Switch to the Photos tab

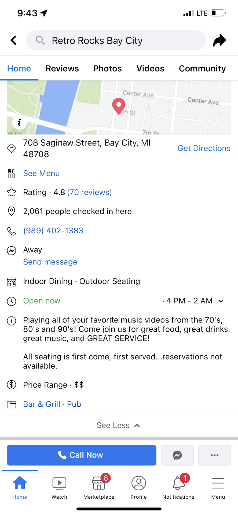coord(108,69)
